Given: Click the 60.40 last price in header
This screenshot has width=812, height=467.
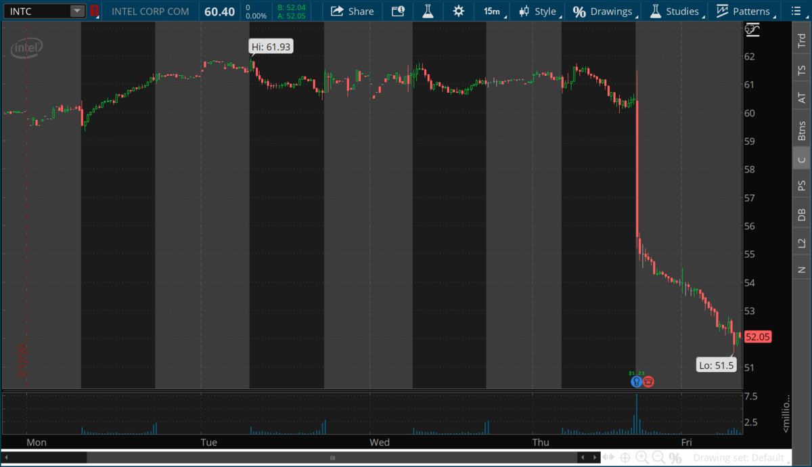Looking at the screenshot, I should coord(220,12).
